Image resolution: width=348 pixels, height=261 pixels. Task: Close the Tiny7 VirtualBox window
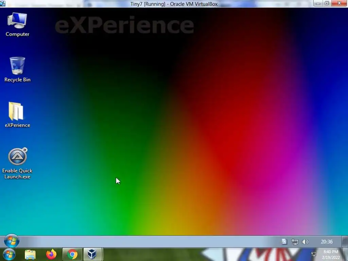point(339,3)
